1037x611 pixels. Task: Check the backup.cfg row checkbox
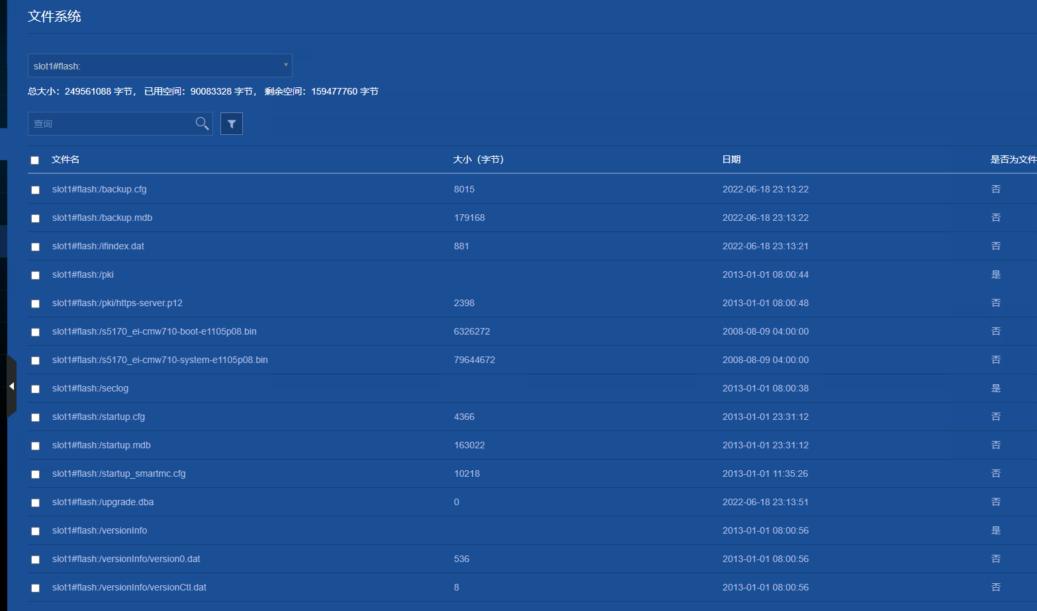[36, 190]
